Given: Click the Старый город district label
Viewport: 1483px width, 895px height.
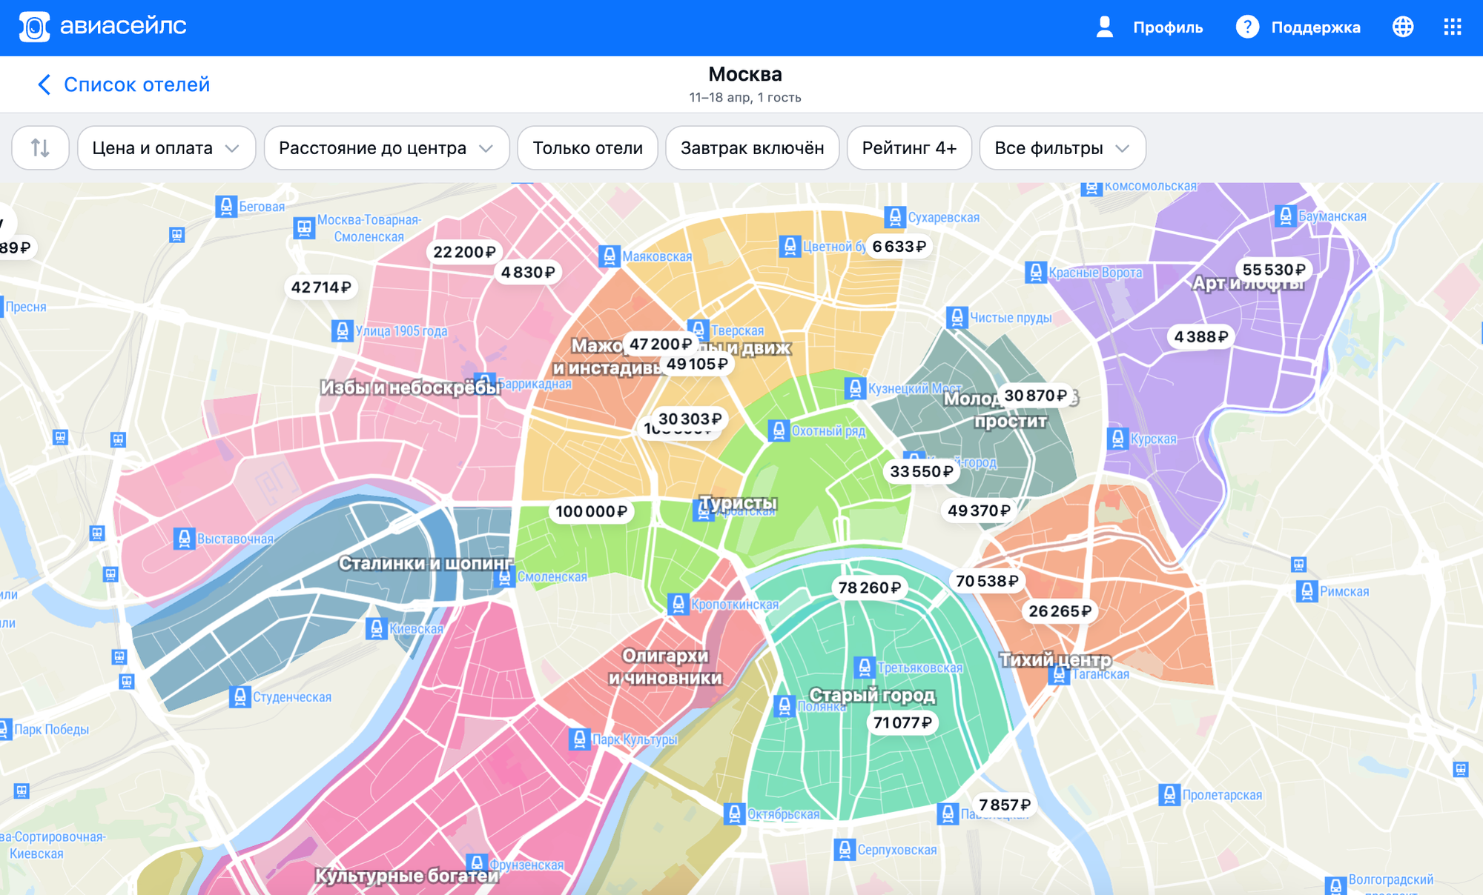Looking at the screenshot, I should click(x=872, y=695).
